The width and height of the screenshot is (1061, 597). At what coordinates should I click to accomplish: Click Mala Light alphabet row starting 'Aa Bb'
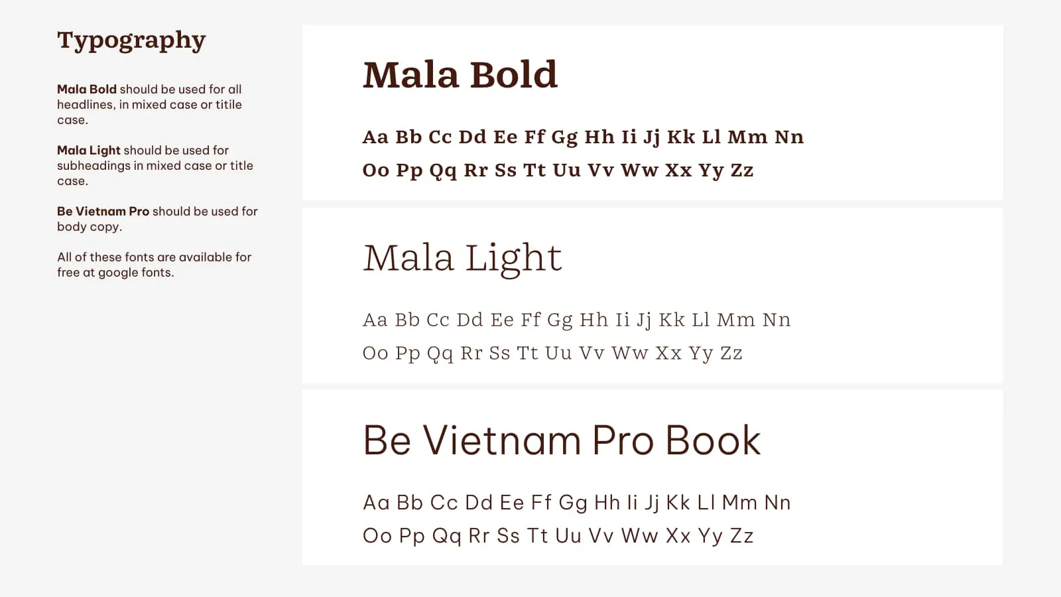pyautogui.click(x=576, y=320)
